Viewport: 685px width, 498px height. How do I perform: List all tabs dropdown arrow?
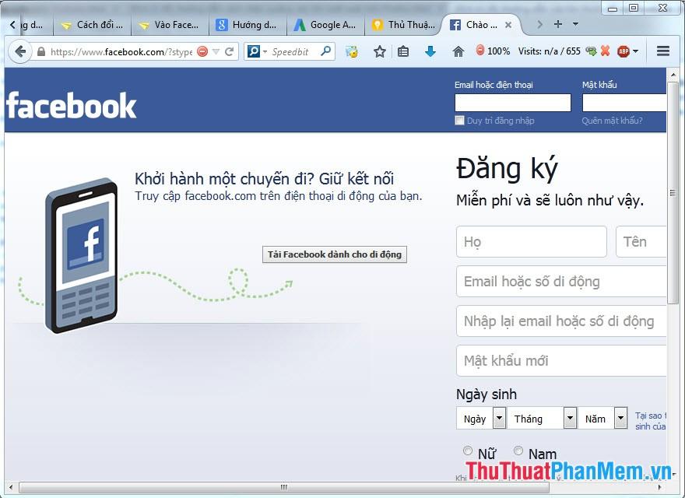pos(575,24)
